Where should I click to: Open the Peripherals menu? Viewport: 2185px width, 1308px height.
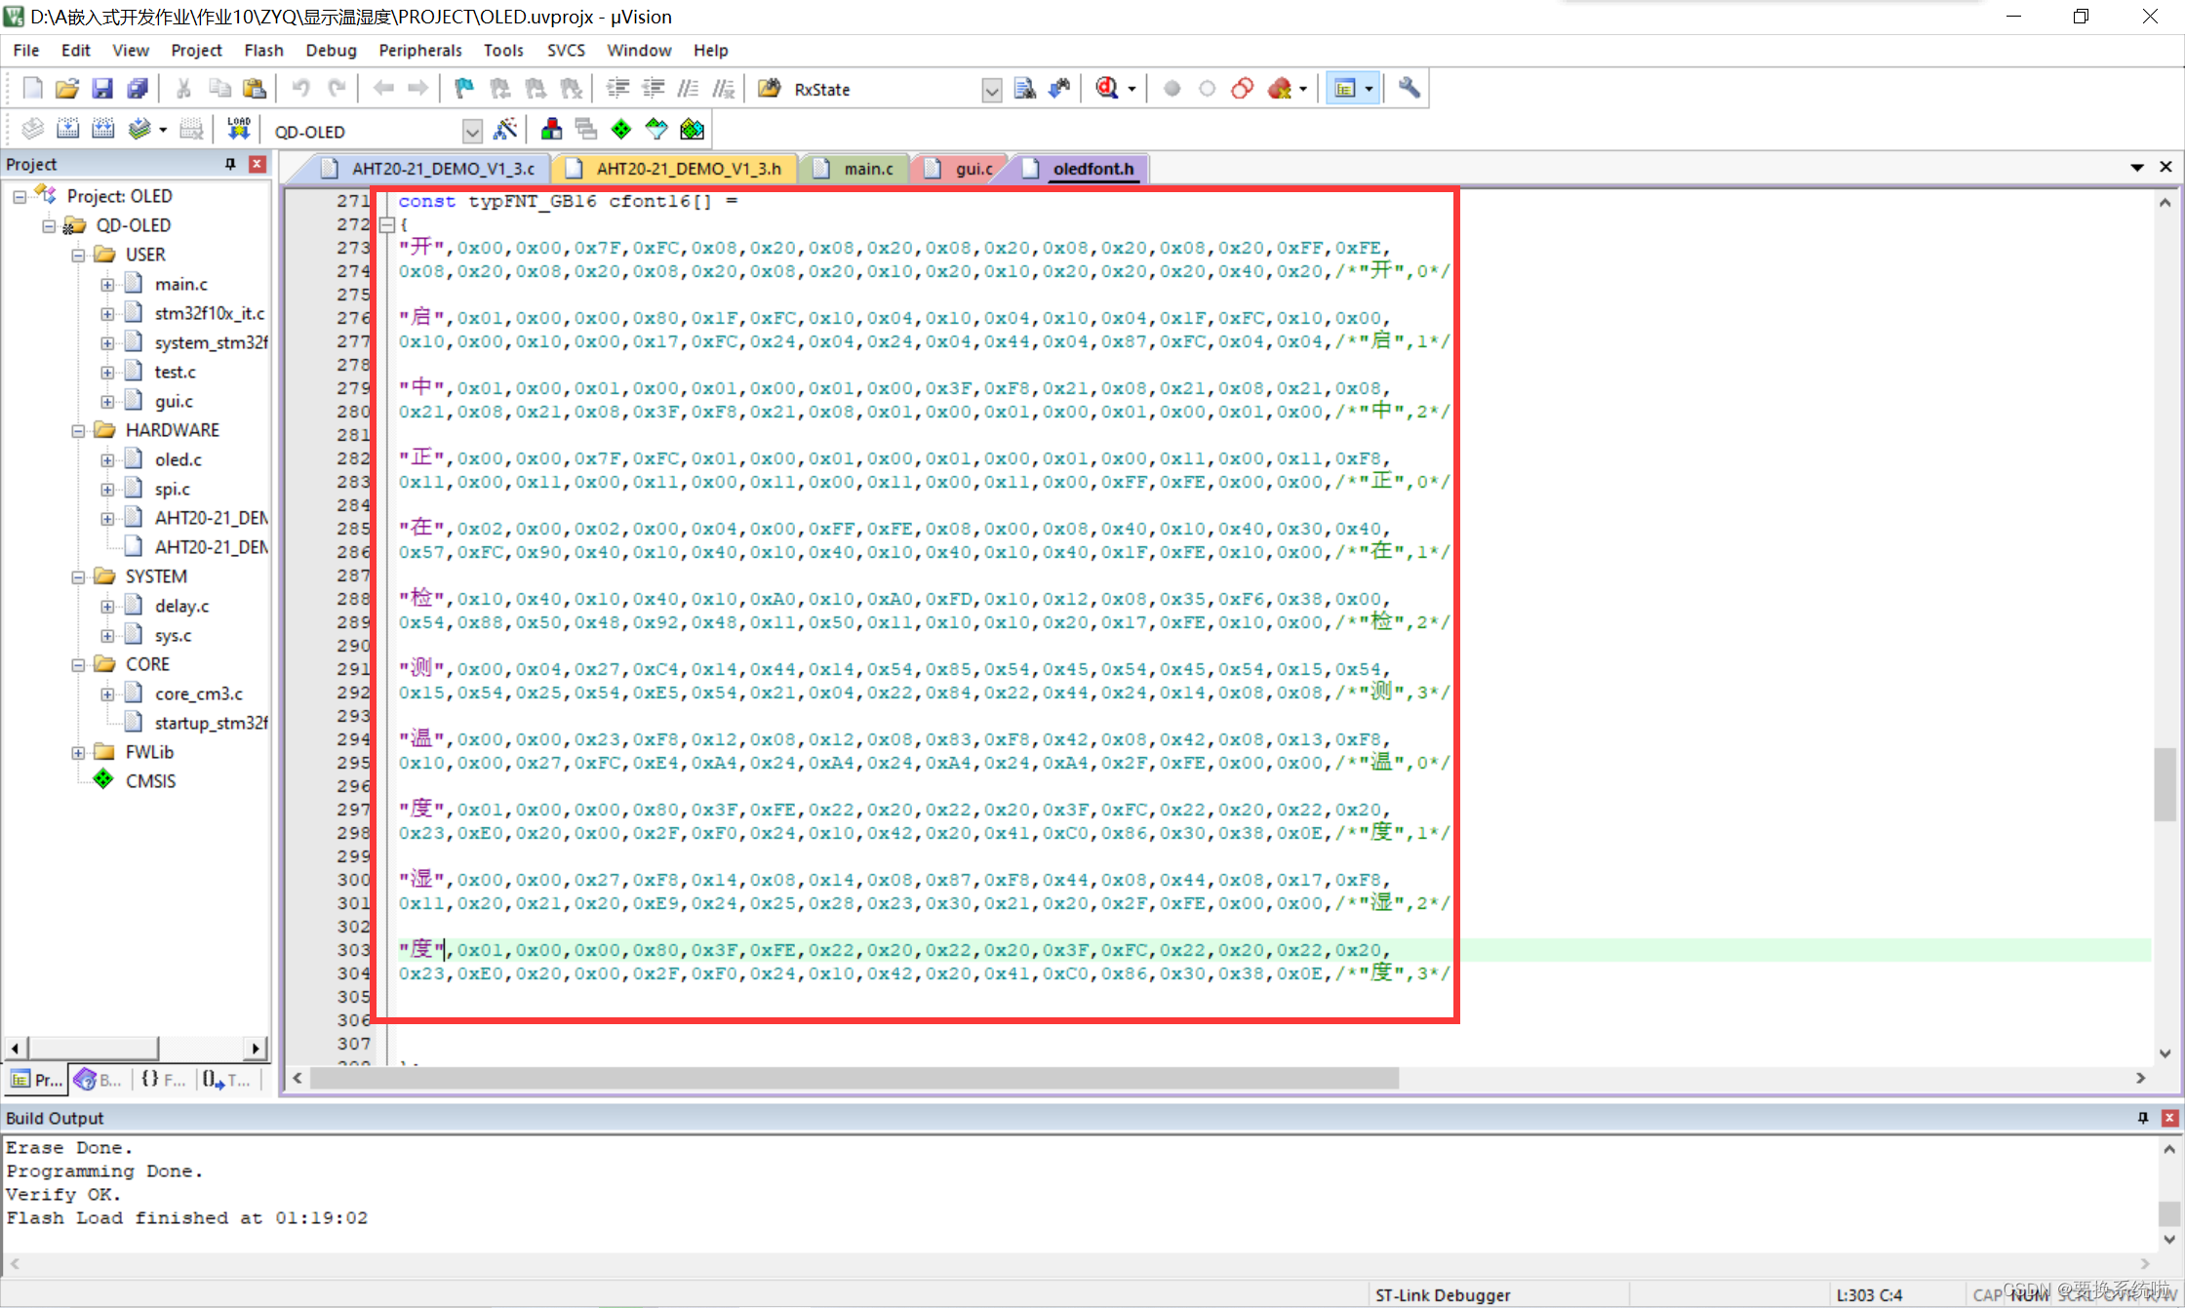(x=419, y=50)
